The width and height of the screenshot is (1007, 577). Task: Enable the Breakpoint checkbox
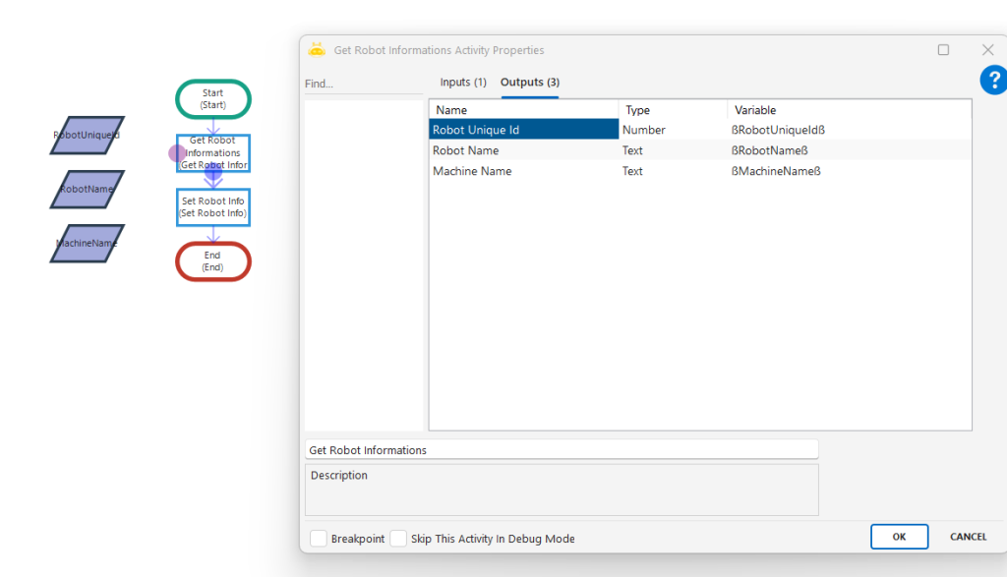pos(319,539)
